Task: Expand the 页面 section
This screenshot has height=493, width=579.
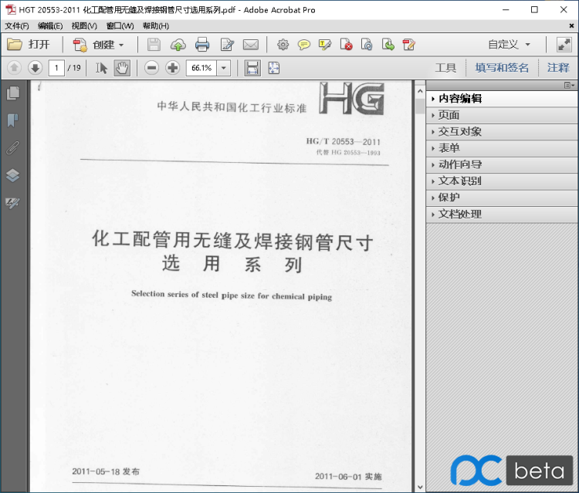Action: 502,115
